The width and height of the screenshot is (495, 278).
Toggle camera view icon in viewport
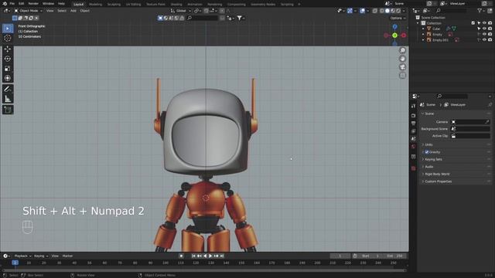(402, 67)
